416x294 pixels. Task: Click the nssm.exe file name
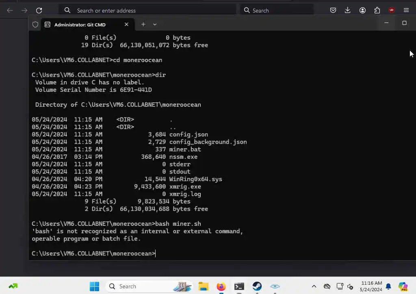pyautogui.click(x=183, y=157)
